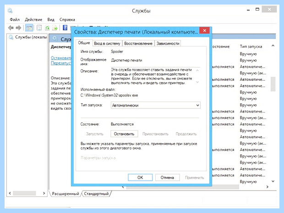Click the Продолжить button

(186, 134)
